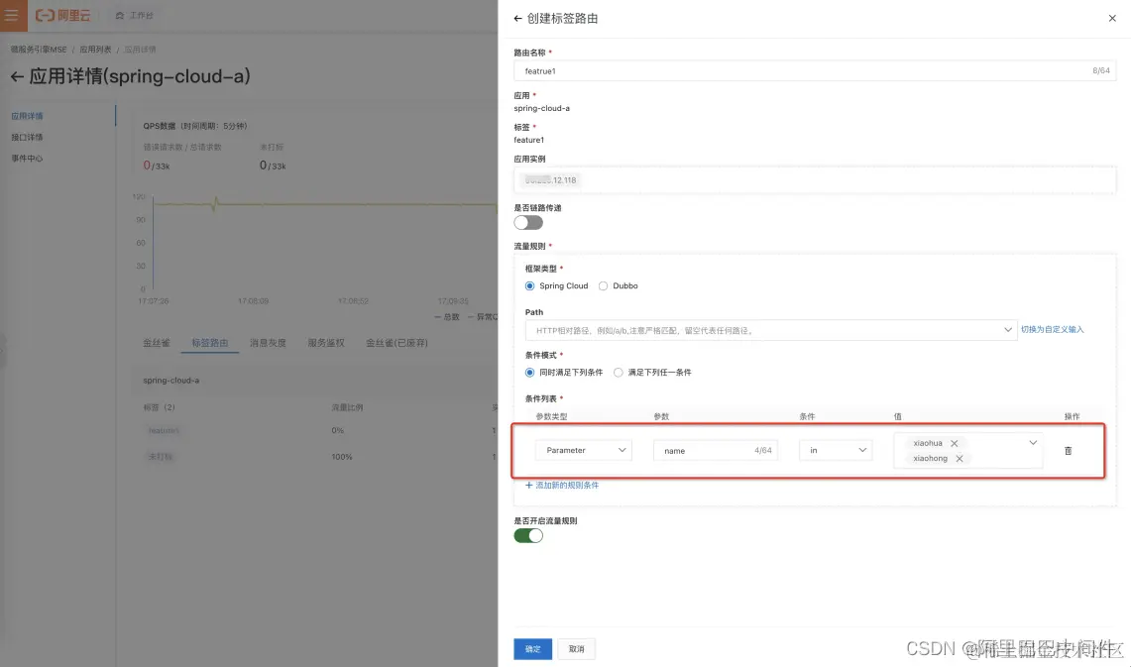Viewport: 1131px width, 667px height.
Task: Turn off the enable traffic rule switch
Action: tap(528, 536)
